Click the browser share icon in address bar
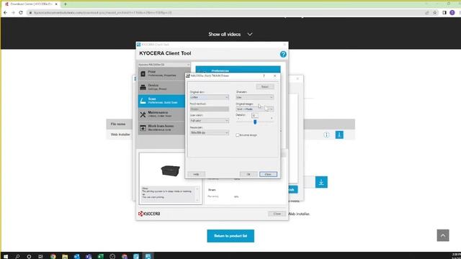The height and width of the screenshot is (259, 461). coord(427,13)
